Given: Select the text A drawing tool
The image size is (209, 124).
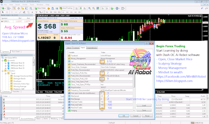Looking at the screenshot, I should (32, 12).
